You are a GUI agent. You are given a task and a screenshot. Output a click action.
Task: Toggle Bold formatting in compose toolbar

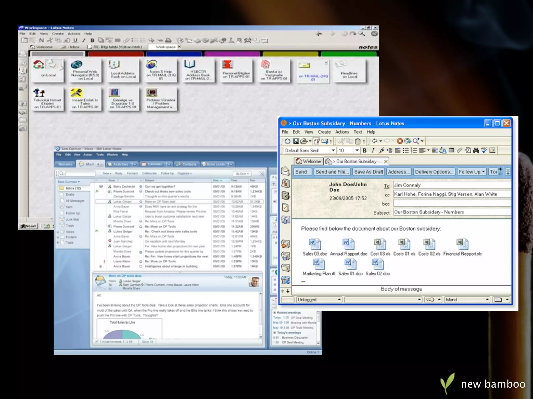click(365, 150)
